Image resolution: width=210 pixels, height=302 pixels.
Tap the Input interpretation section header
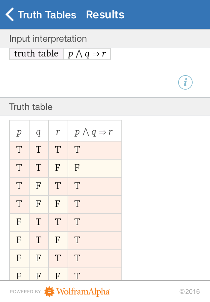pos(48,39)
